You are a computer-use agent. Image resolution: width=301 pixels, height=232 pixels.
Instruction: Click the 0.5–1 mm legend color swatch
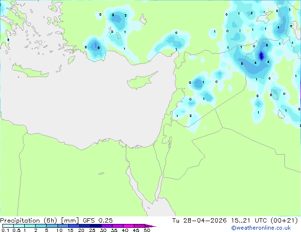tap(19, 226)
